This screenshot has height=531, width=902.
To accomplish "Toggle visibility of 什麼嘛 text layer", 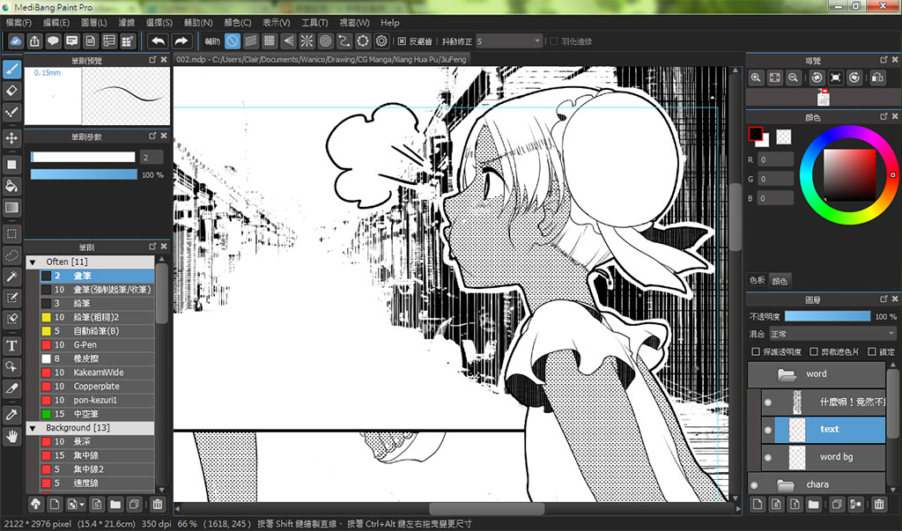I will point(768,402).
